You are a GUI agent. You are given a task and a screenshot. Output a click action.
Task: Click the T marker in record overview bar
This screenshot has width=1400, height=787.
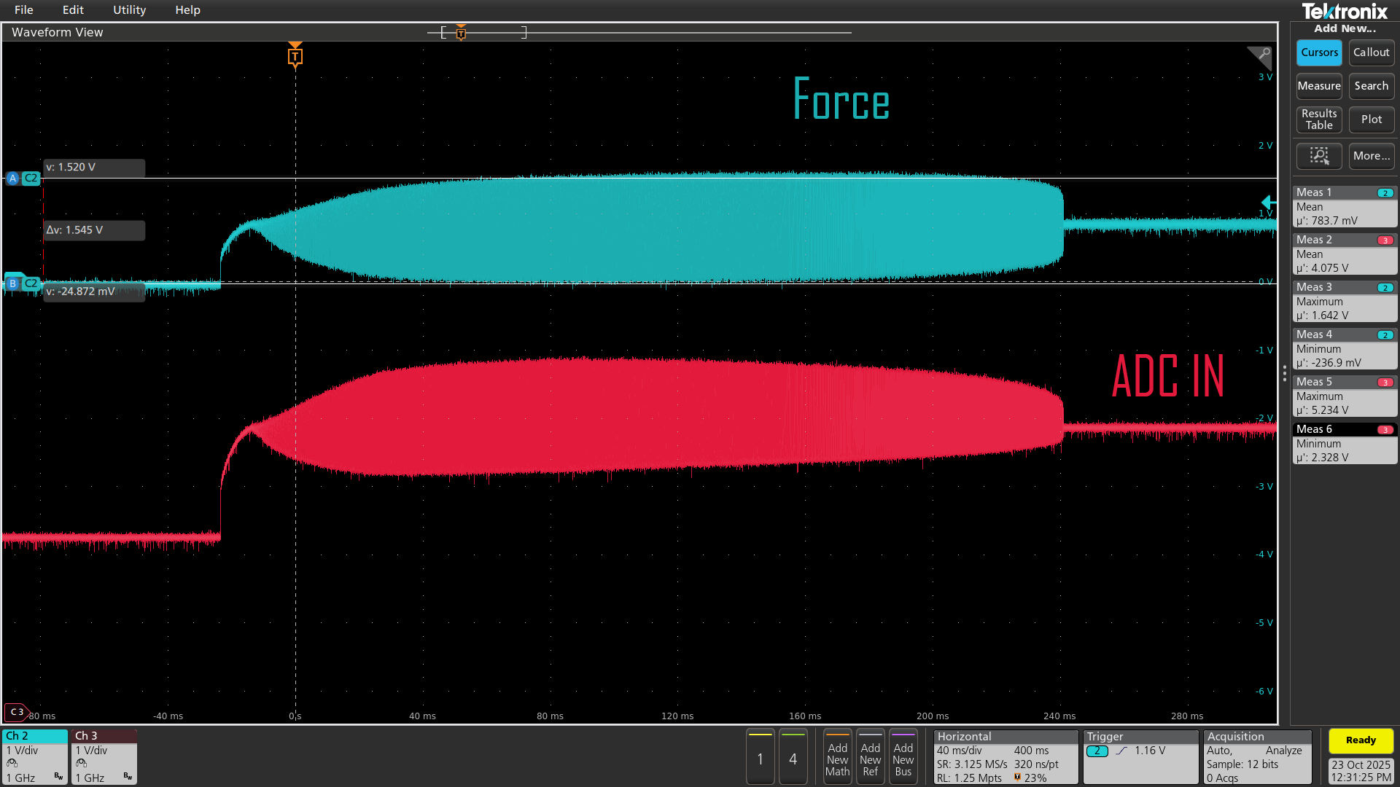click(461, 32)
